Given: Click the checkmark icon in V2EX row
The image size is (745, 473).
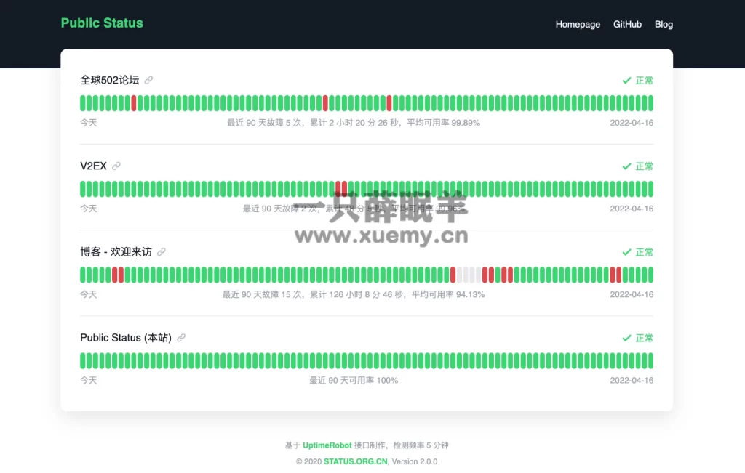Looking at the screenshot, I should (626, 166).
